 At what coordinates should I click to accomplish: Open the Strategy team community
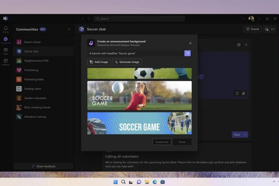[x=44, y=89]
